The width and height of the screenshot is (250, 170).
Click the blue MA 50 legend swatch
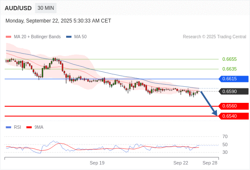(x=69, y=37)
